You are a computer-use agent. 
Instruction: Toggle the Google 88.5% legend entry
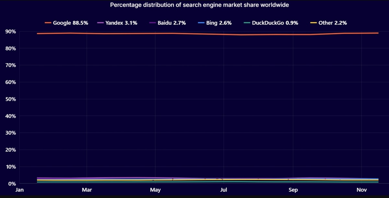(x=66, y=23)
